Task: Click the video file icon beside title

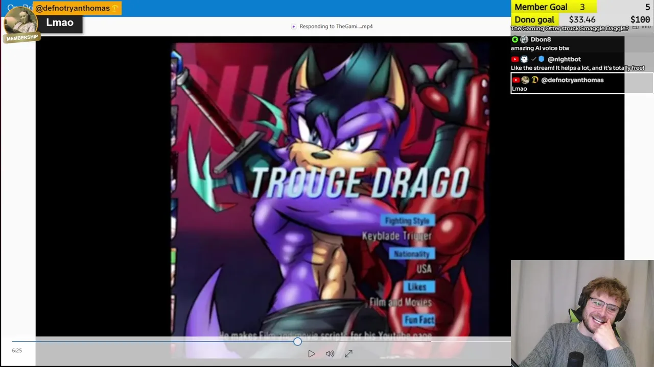Action: (293, 27)
